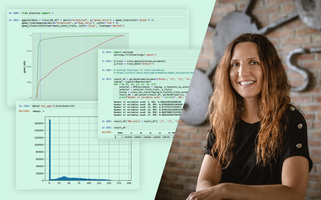
Task: Click the good_ratio y-axis label
Action: click(24, 67)
